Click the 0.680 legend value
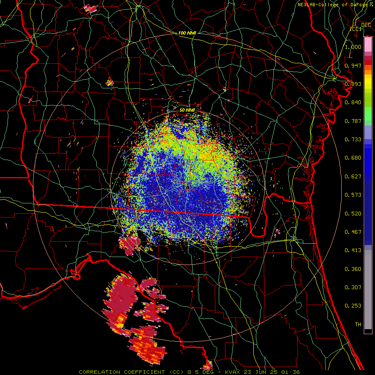Viewport: 375px width, 375px height. pos(353,158)
